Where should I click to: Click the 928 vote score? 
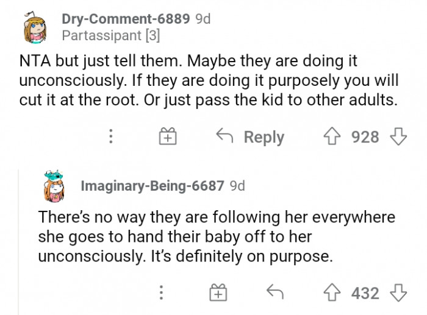pyautogui.click(x=365, y=137)
